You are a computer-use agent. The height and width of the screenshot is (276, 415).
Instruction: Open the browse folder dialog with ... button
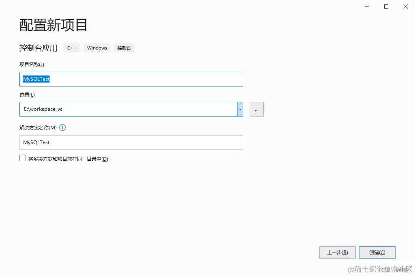click(x=256, y=109)
